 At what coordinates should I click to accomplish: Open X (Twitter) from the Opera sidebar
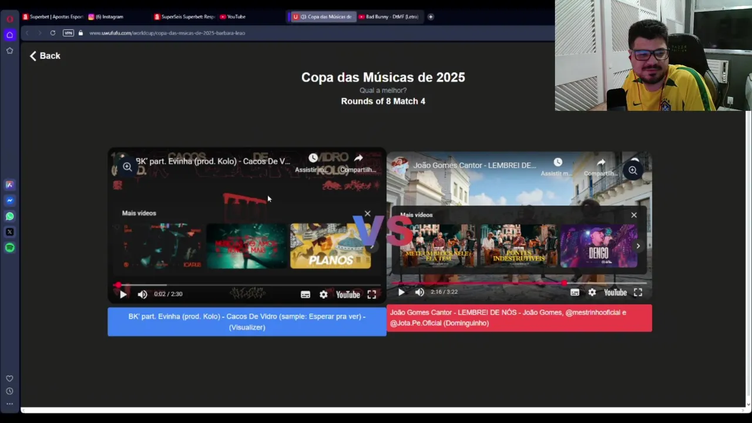coord(9,232)
